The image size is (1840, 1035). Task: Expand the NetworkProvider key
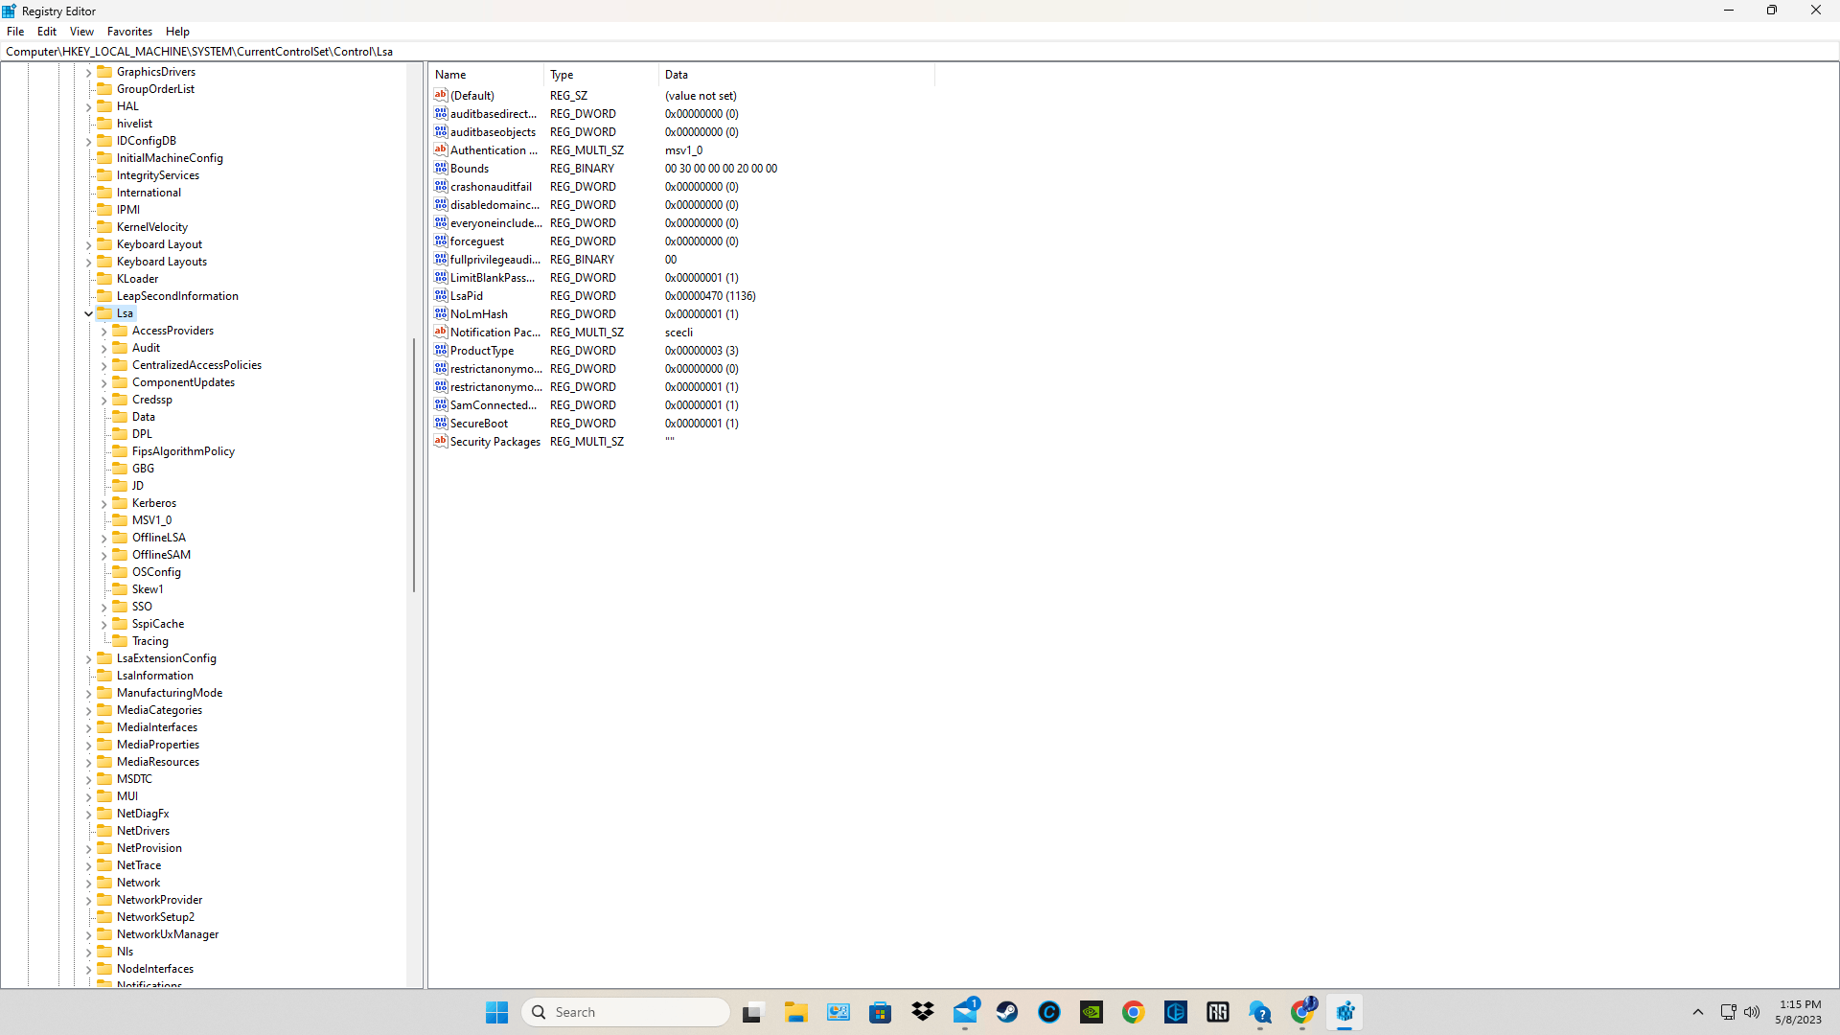[x=89, y=901]
